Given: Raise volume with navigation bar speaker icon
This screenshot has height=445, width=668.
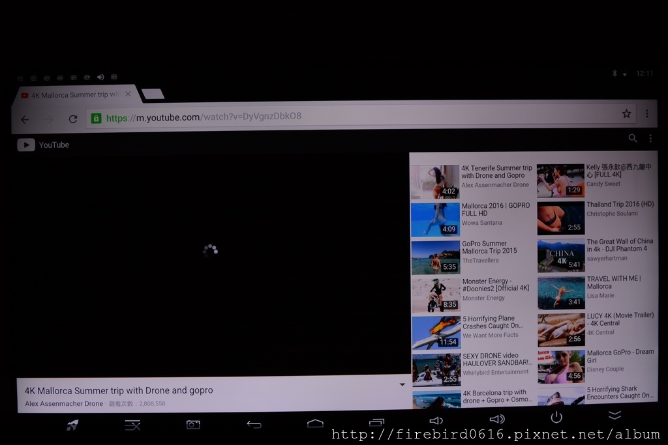Looking at the screenshot, I should tap(496, 420).
